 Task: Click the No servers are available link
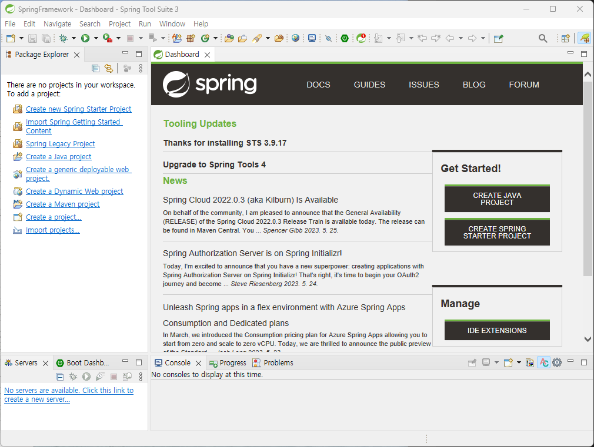coord(69,395)
